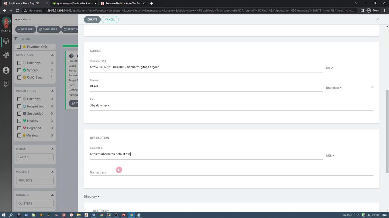Screen dimensions: 389x218
Task: Open a new Chrome tab with the plus button
Action: tap(151, 3)
